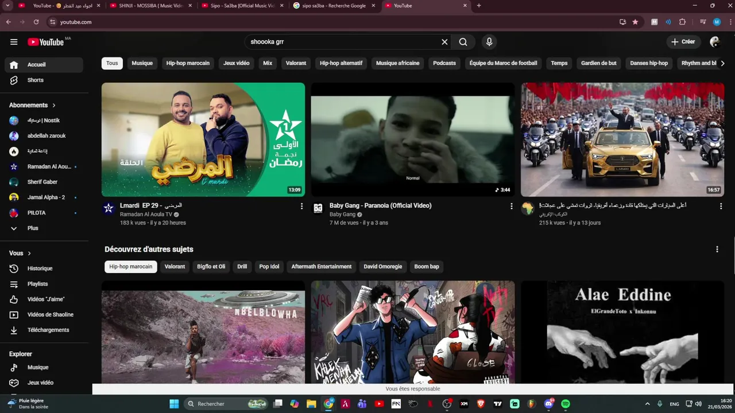Open the Créer button
This screenshot has height=413, width=735.
683,42
